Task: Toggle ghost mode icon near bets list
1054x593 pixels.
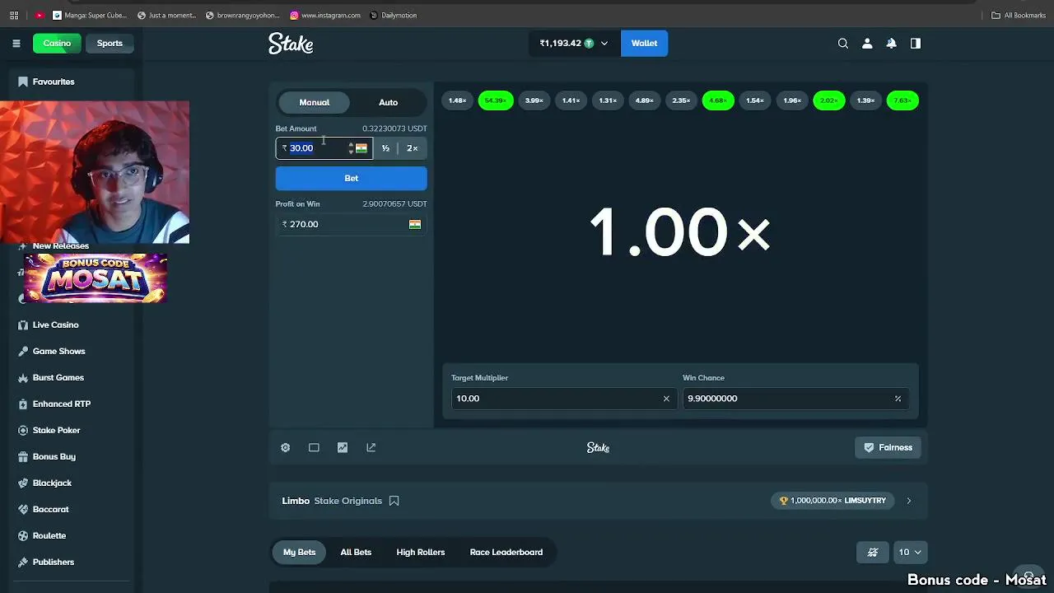Action: (x=873, y=552)
